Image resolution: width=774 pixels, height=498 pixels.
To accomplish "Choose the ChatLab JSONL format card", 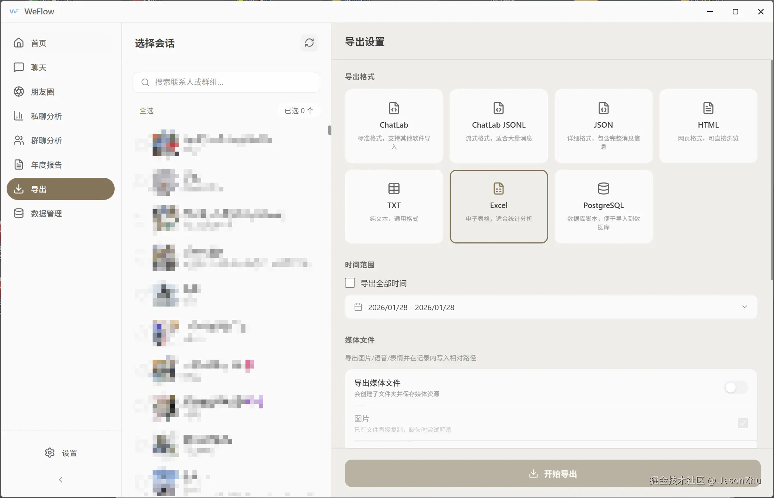I will click(x=498, y=126).
